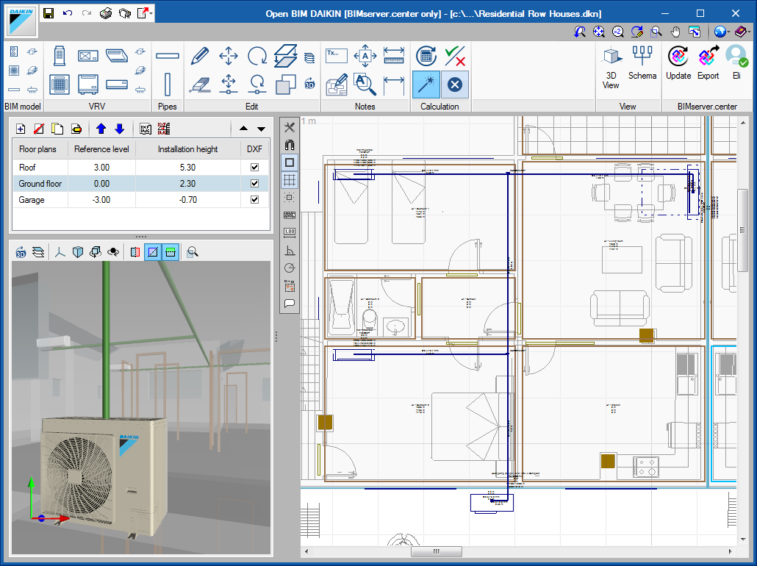757x566 pixels.
Task: Toggle the square frame mode in vertical toolbar
Action: tap(290, 162)
